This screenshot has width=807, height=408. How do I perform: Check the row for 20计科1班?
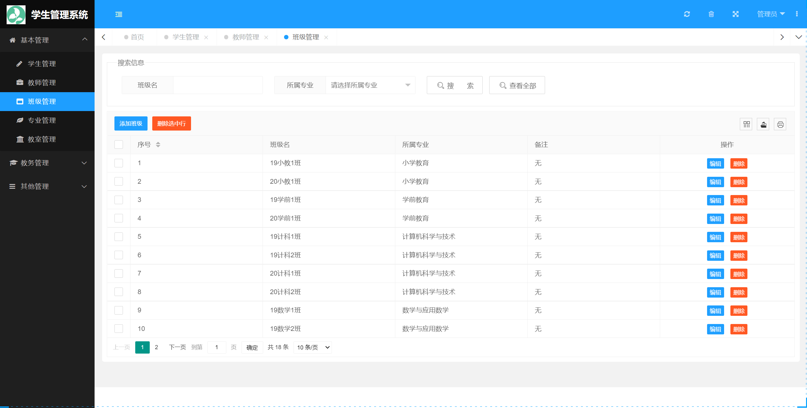pos(119,273)
